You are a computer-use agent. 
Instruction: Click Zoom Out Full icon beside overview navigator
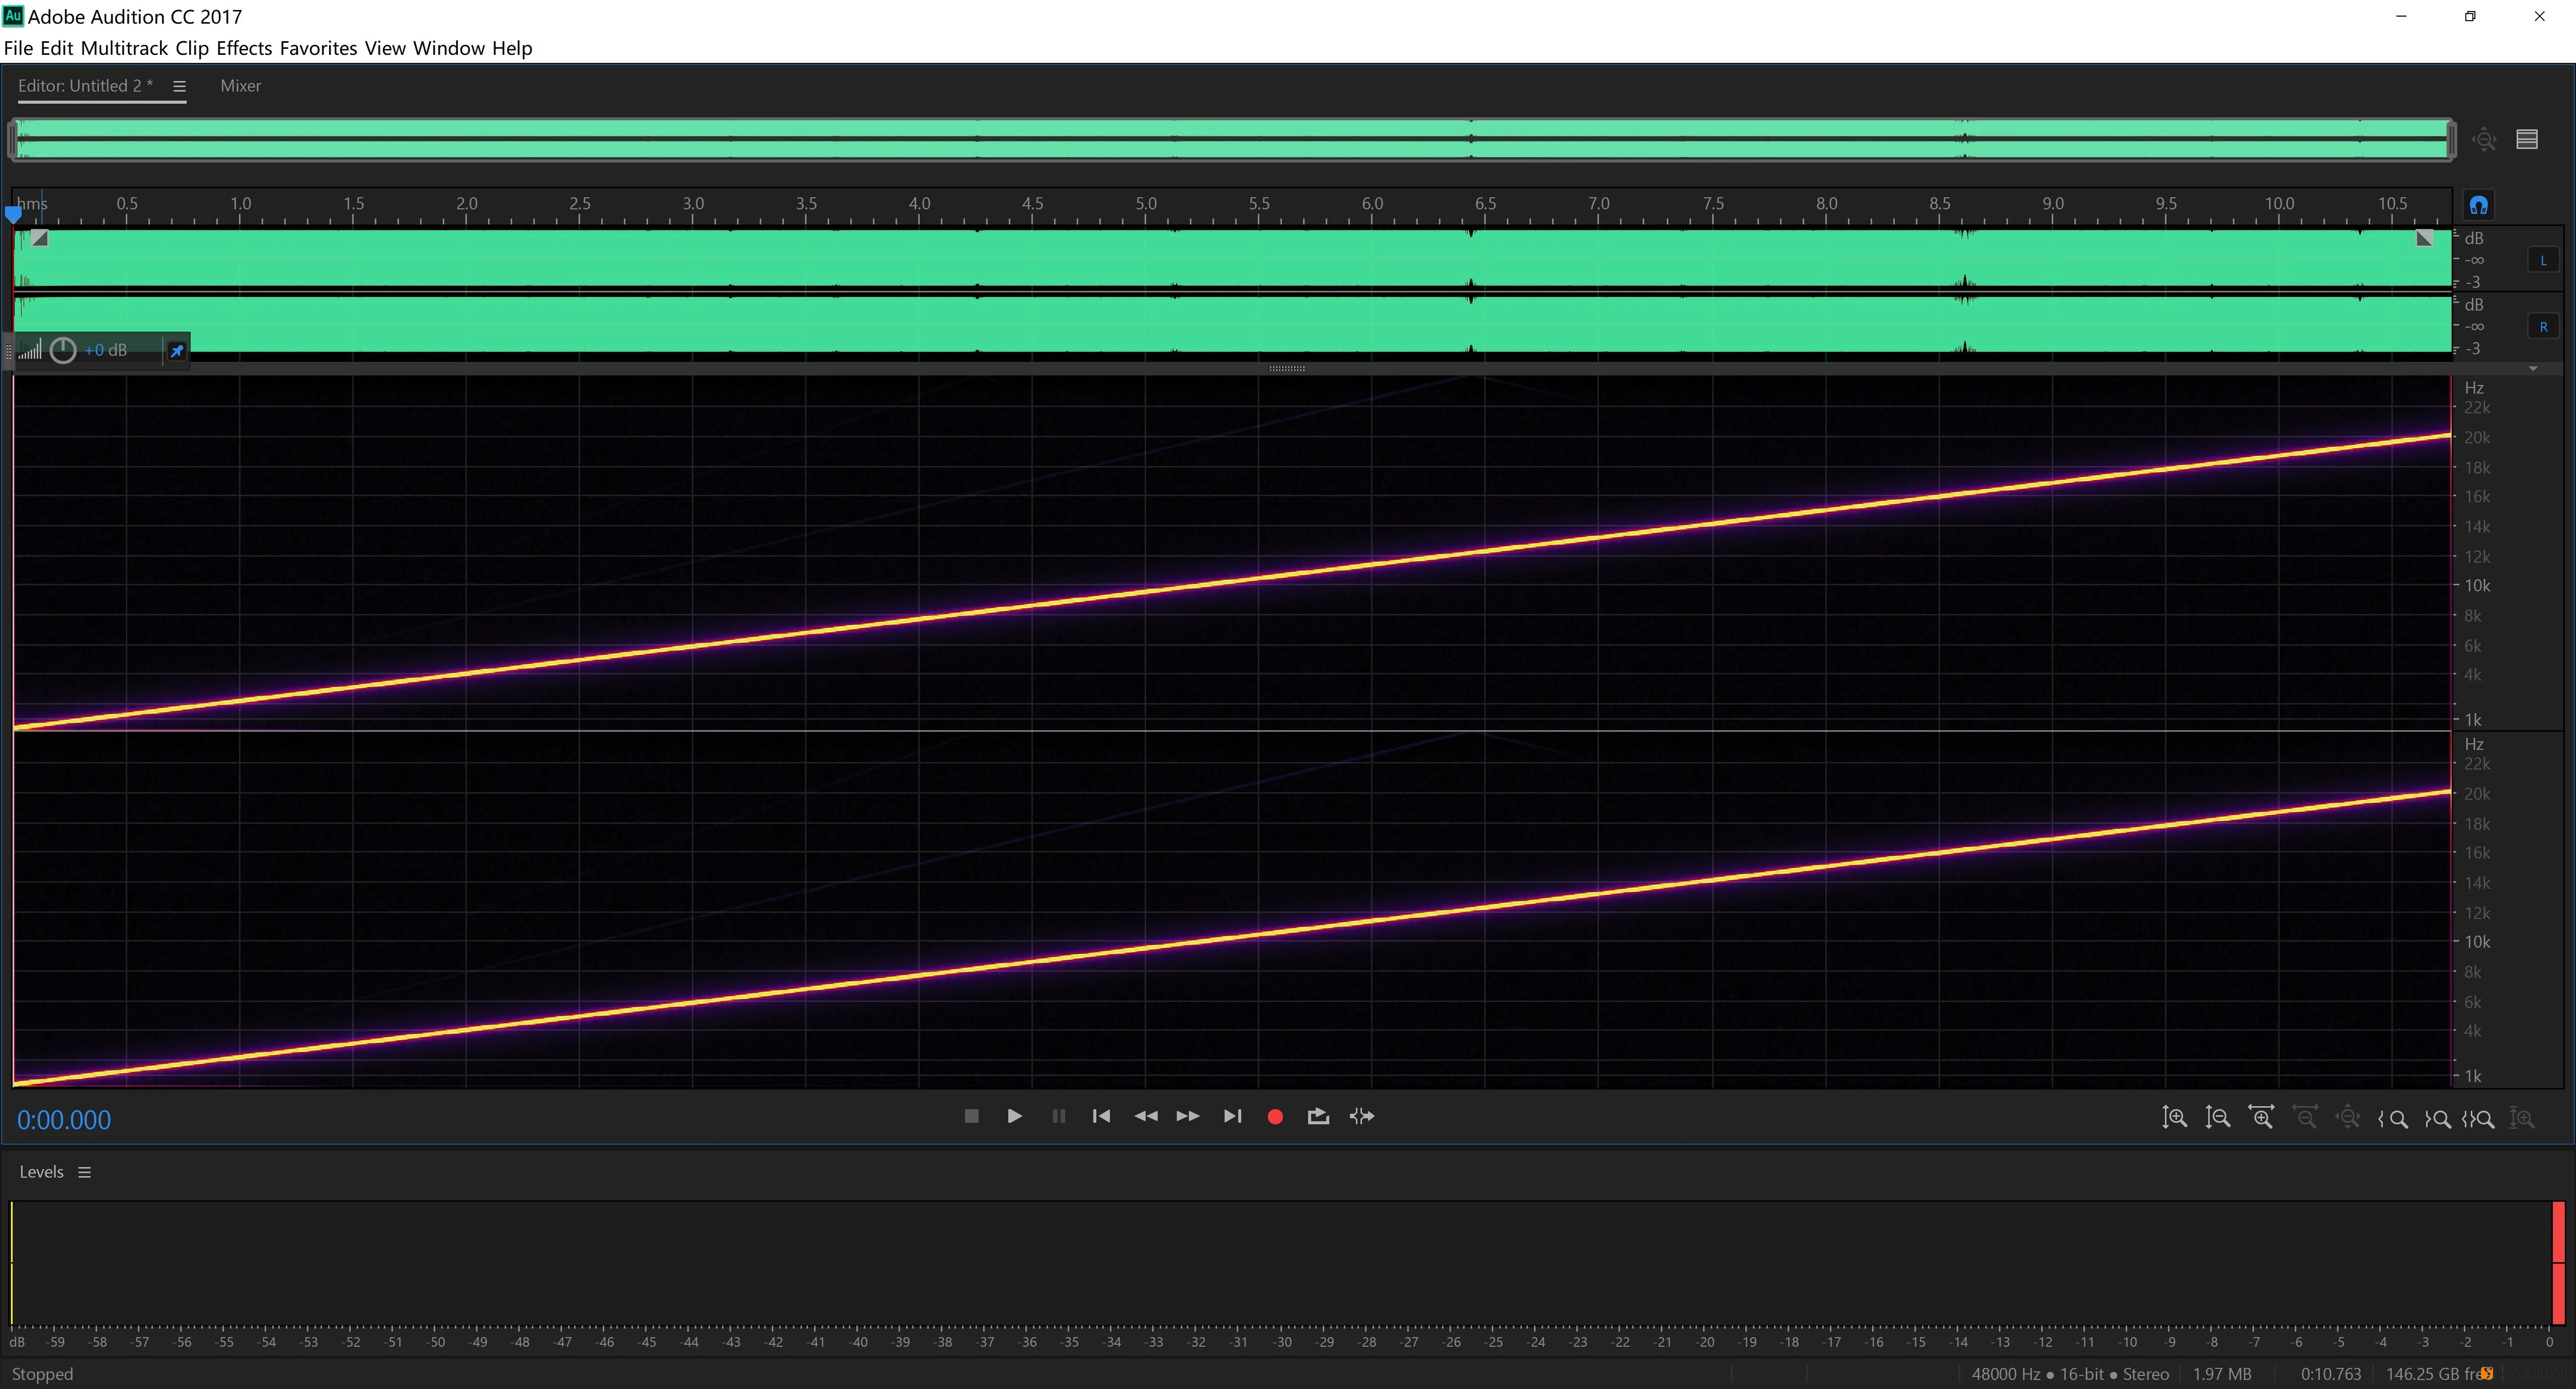coord(2485,139)
